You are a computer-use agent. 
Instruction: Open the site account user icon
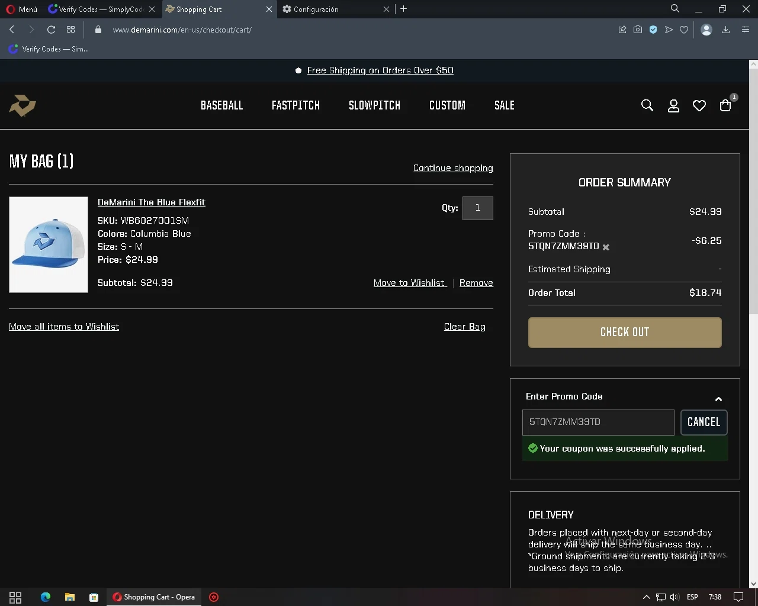click(x=673, y=106)
